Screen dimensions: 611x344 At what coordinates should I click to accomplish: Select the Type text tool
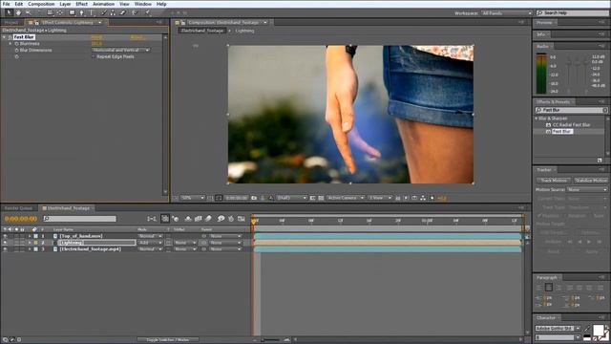tap(92, 12)
